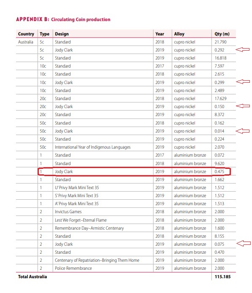The width and height of the screenshot is (252, 293).
Task: Click the Year column header
Action: 160,34
